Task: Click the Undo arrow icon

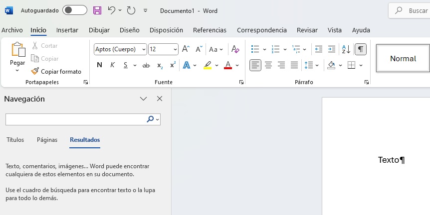Action: (111, 10)
